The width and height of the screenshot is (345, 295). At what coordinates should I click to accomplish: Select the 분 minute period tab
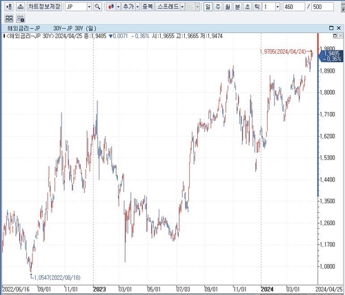[237, 7]
